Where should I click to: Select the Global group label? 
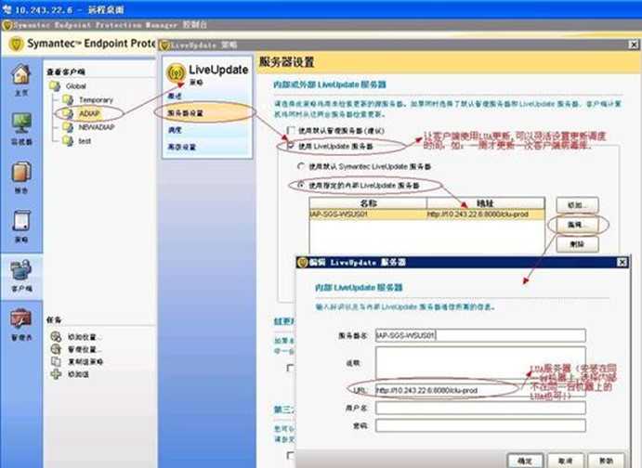76,86
